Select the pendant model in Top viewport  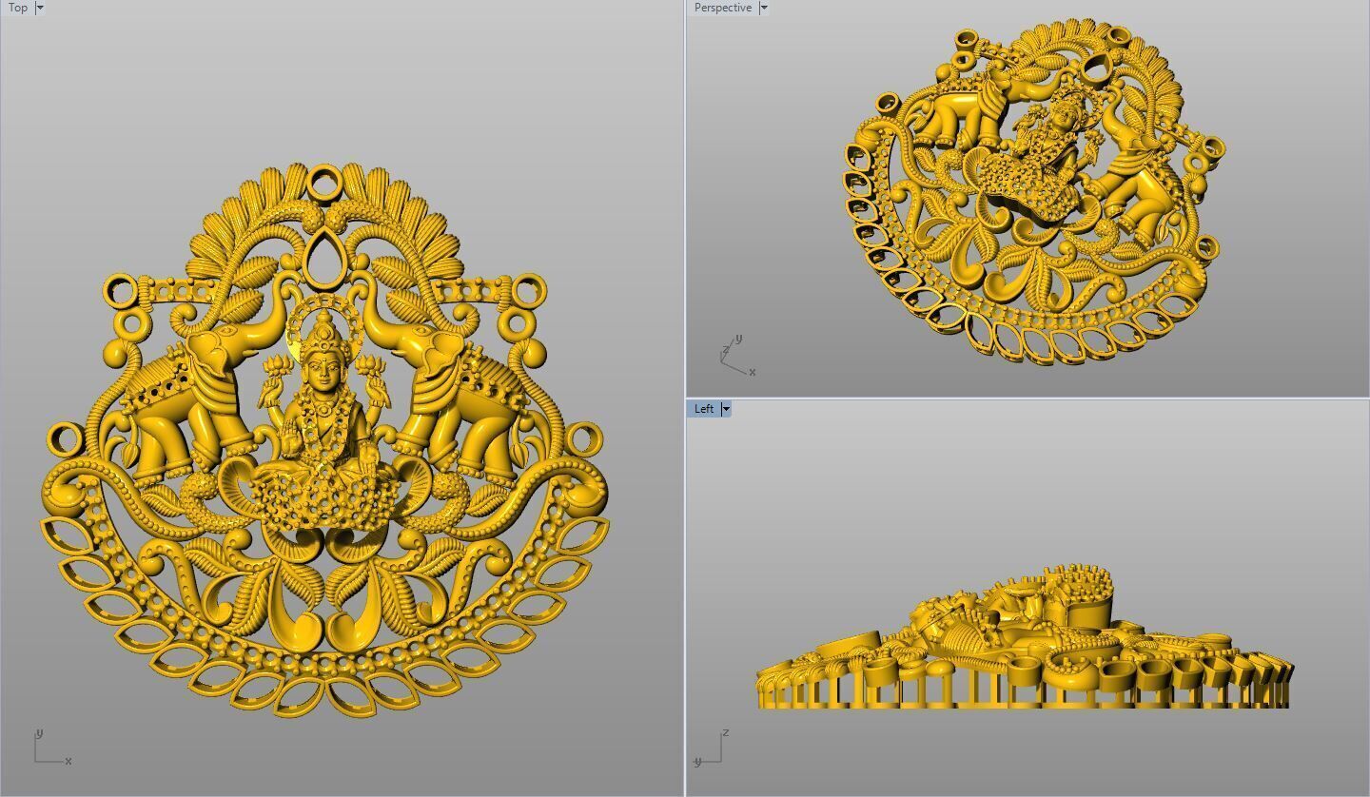323,439
